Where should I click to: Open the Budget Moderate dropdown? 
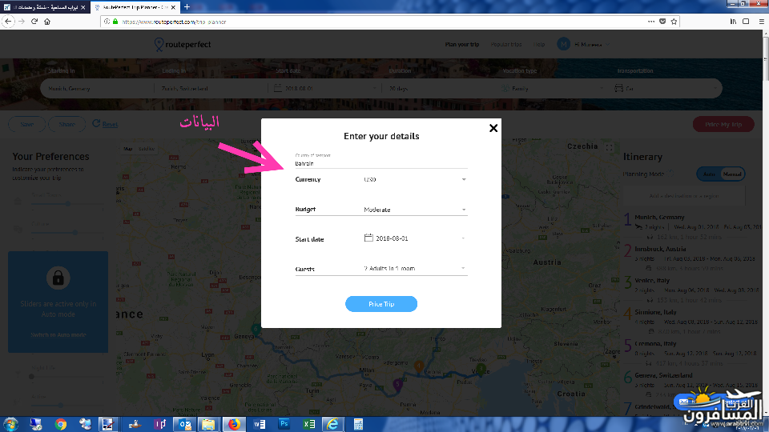point(415,210)
